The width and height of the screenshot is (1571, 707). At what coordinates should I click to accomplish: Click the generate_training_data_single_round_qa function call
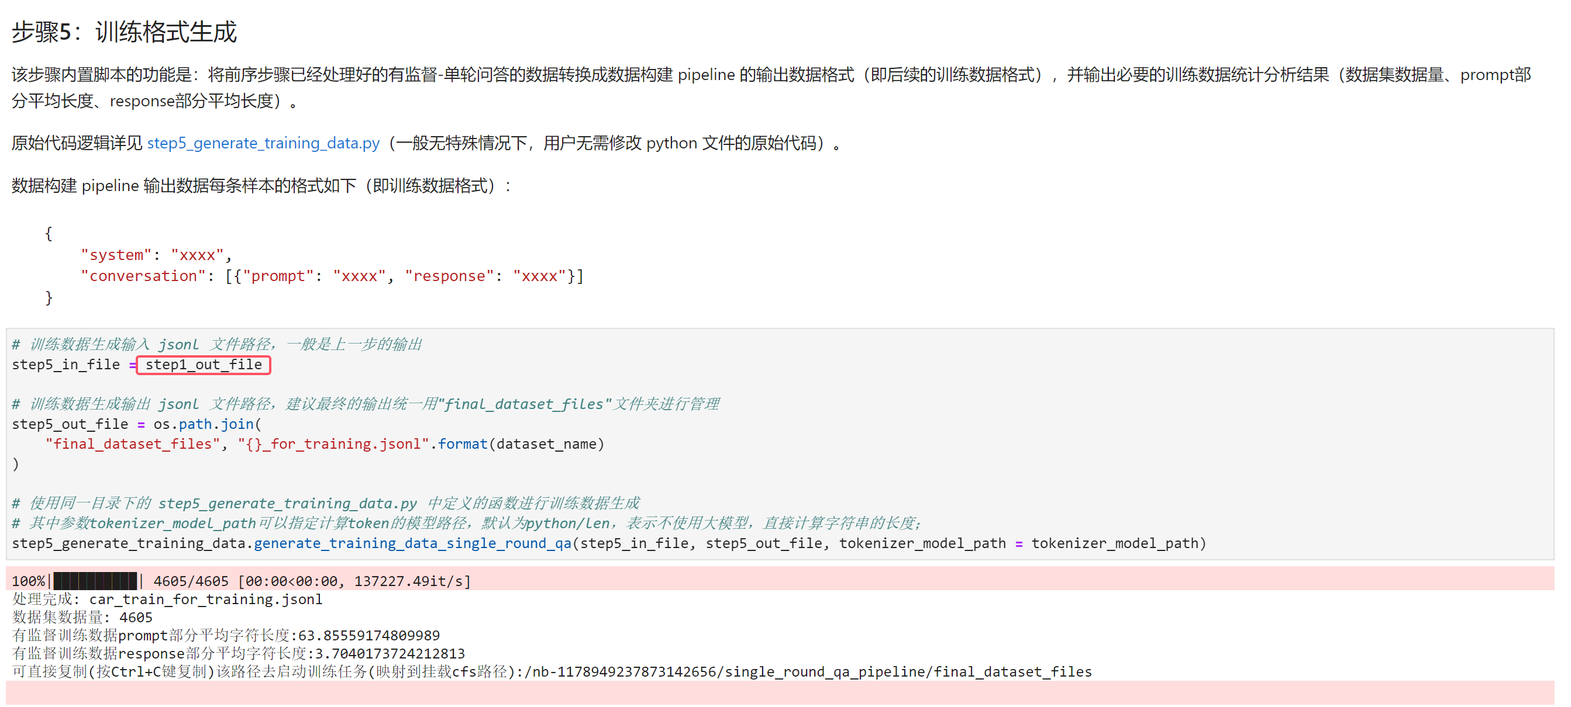(412, 543)
